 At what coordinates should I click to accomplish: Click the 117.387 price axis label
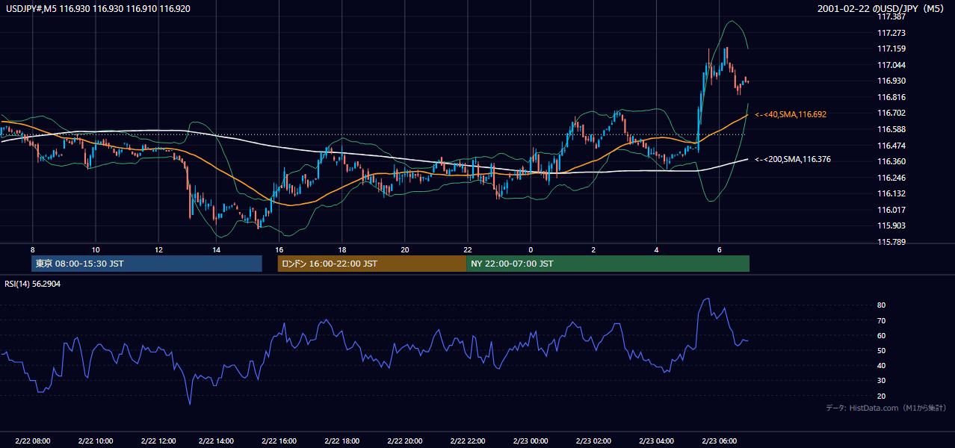(x=891, y=17)
